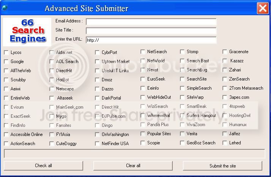Click the Clear all button

(x=133, y=166)
